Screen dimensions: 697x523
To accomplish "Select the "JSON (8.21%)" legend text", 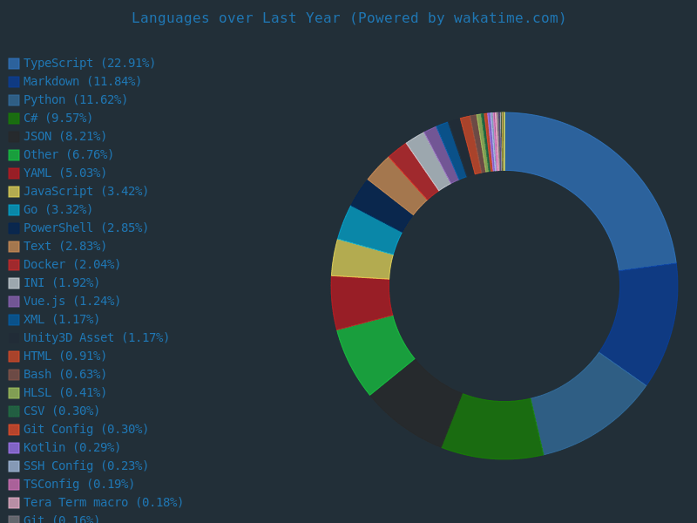I will click(x=64, y=137).
